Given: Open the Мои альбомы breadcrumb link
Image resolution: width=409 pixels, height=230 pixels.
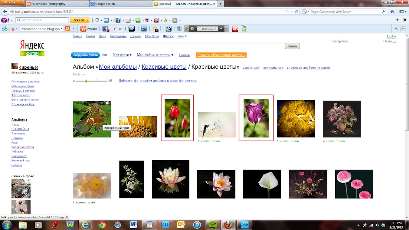Looking at the screenshot, I should [x=118, y=67].
